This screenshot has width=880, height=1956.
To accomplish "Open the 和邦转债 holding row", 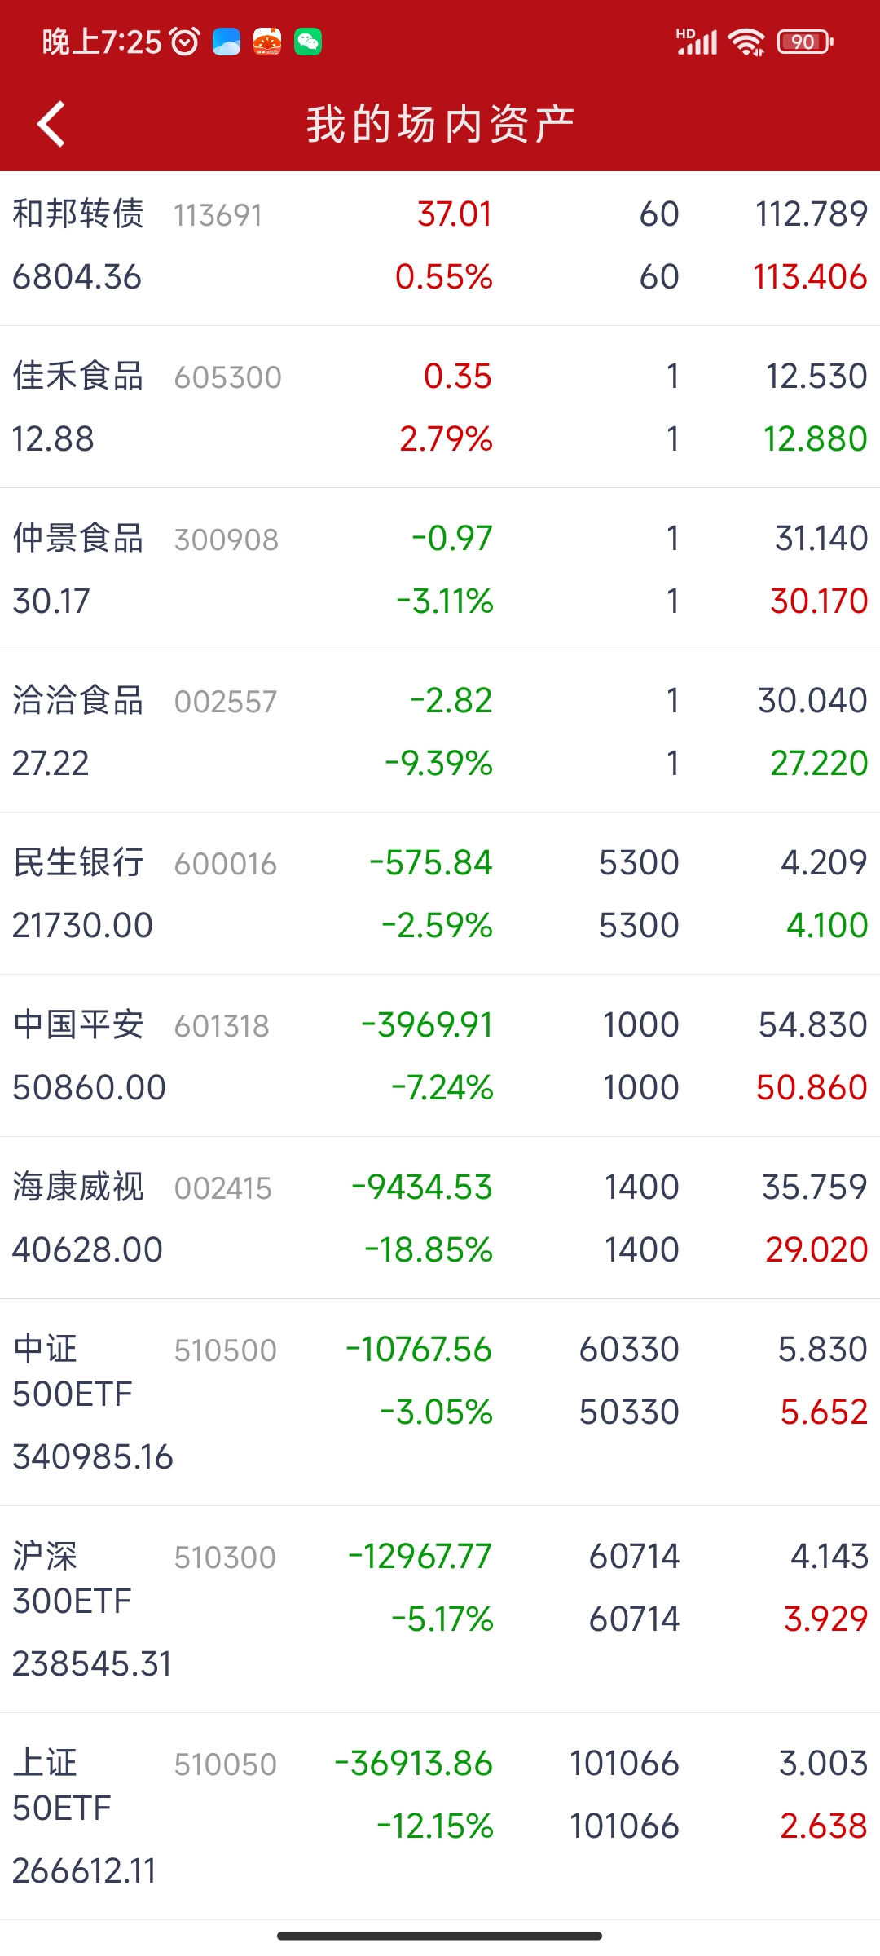I will [x=440, y=245].
